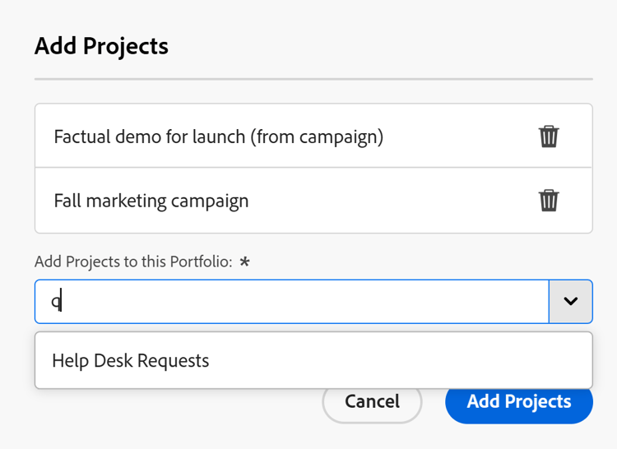
Task: Remove Fall marketing campaign via trash icon
Action: click(549, 200)
